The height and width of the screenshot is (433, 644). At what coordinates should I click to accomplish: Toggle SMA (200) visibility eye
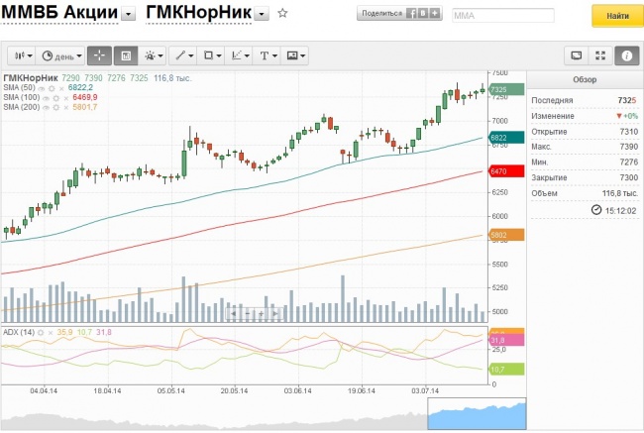(46, 108)
